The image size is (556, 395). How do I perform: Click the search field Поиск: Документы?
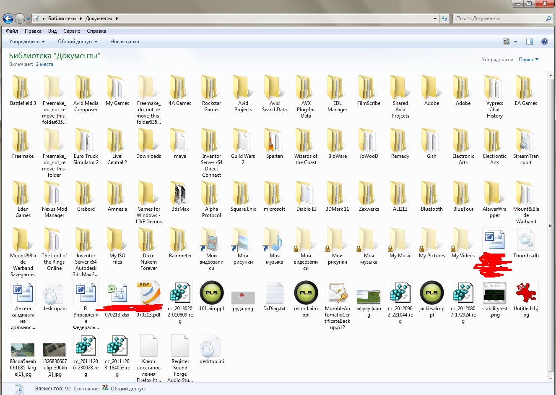499,18
